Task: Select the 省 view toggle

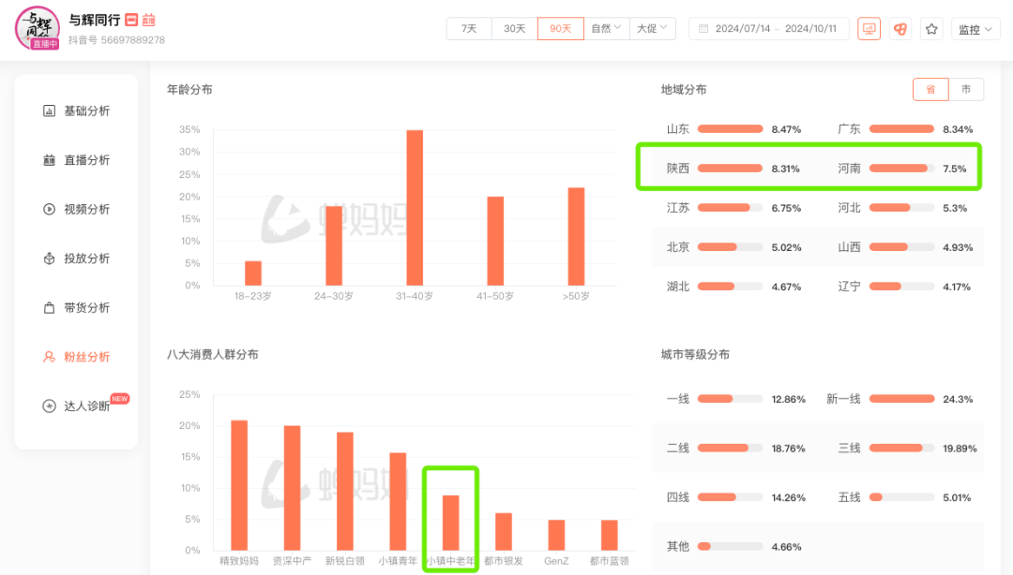Action: click(930, 88)
